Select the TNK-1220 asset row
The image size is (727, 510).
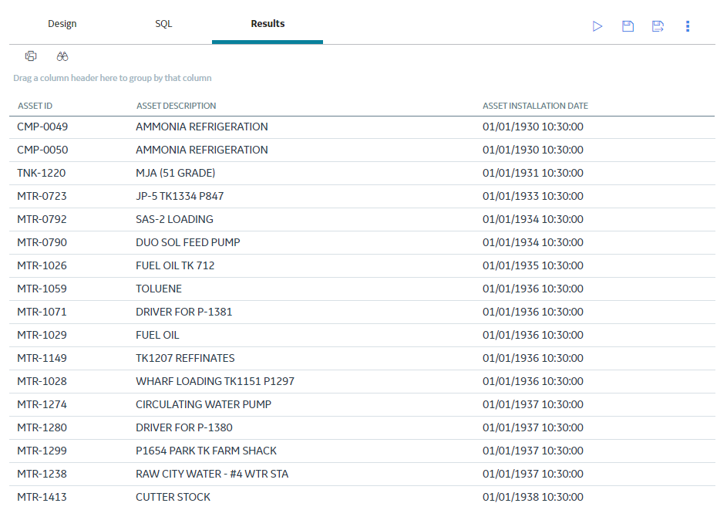(x=362, y=173)
